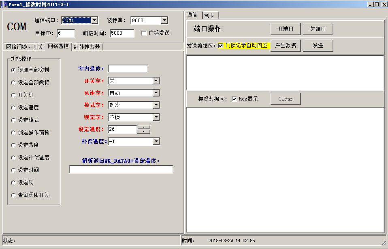
Task: Select the 设定全部数据 radio option
Action: (x=13, y=83)
